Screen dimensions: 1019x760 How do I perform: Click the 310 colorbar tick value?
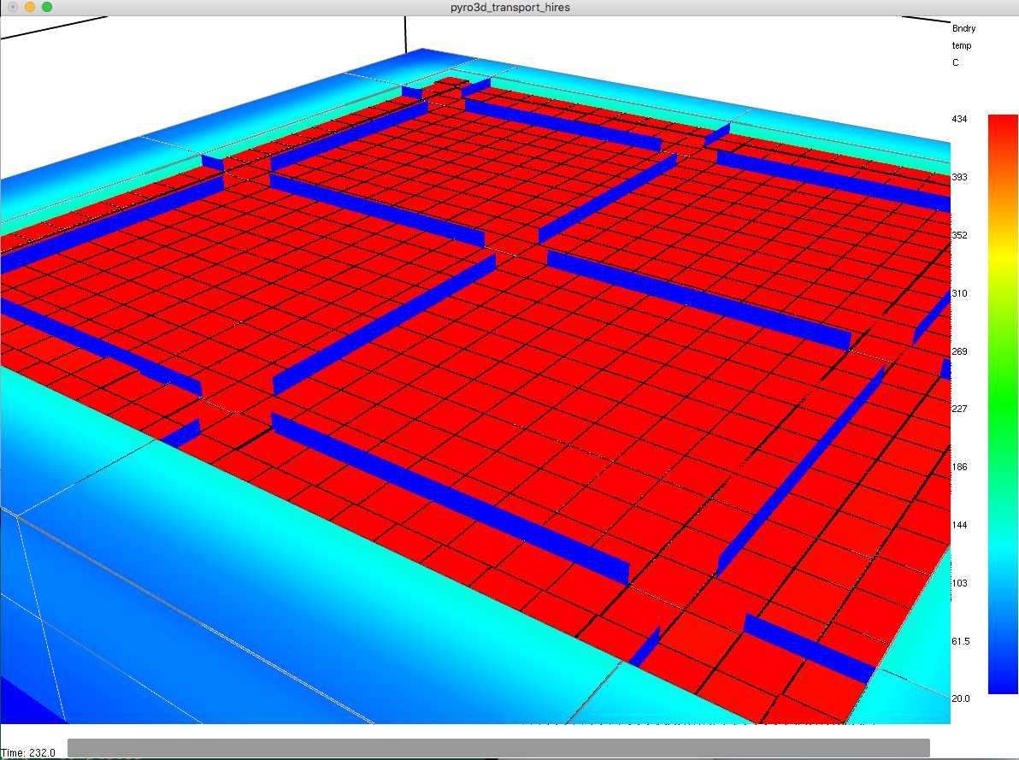coord(957,293)
